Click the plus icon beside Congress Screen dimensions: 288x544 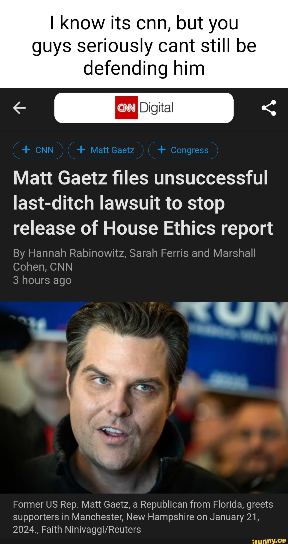(162, 150)
